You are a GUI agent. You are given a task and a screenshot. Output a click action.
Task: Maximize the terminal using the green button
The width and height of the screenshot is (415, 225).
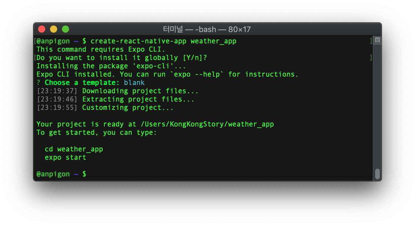pos(65,29)
